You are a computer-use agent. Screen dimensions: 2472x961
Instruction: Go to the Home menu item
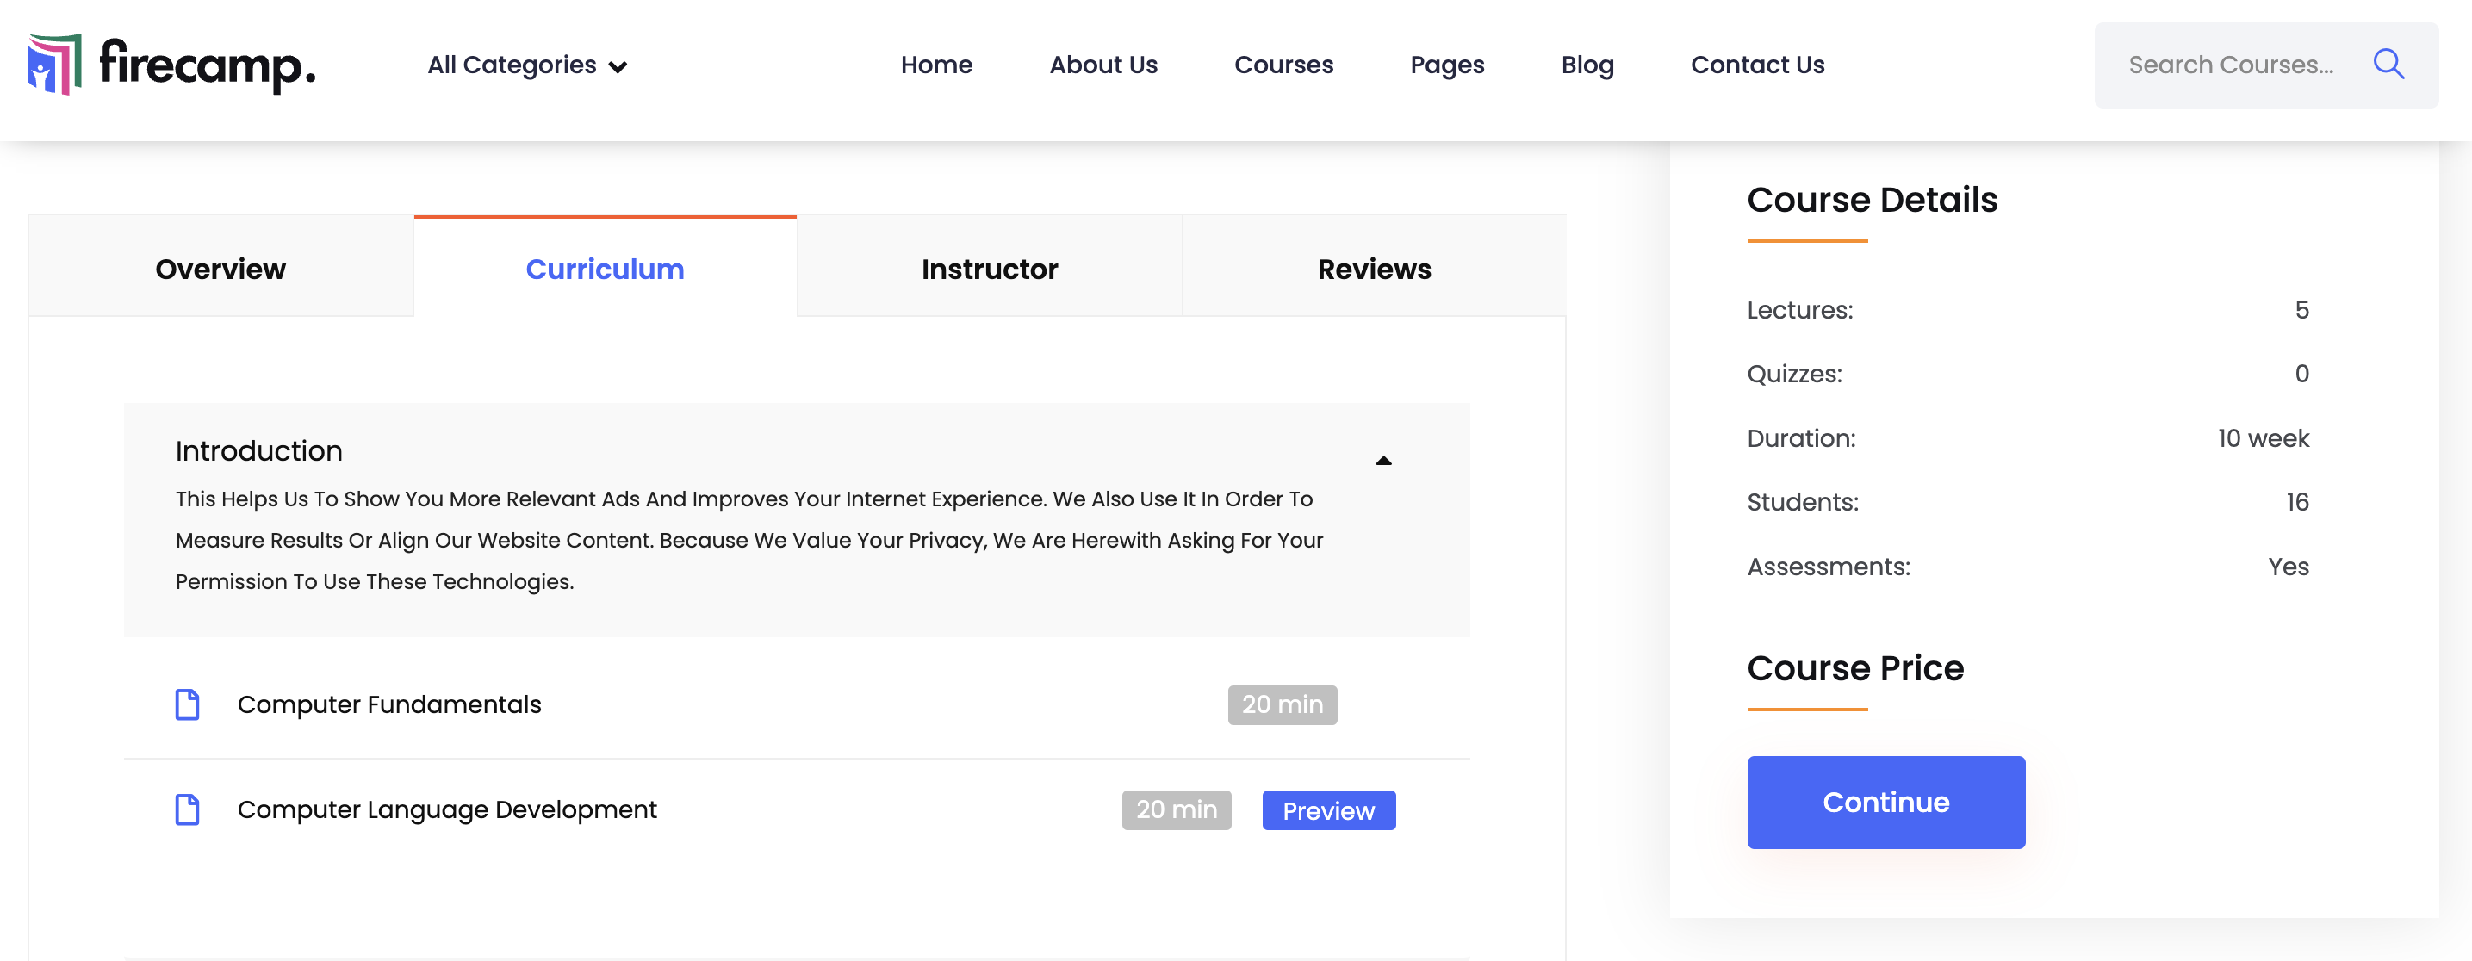click(x=935, y=65)
